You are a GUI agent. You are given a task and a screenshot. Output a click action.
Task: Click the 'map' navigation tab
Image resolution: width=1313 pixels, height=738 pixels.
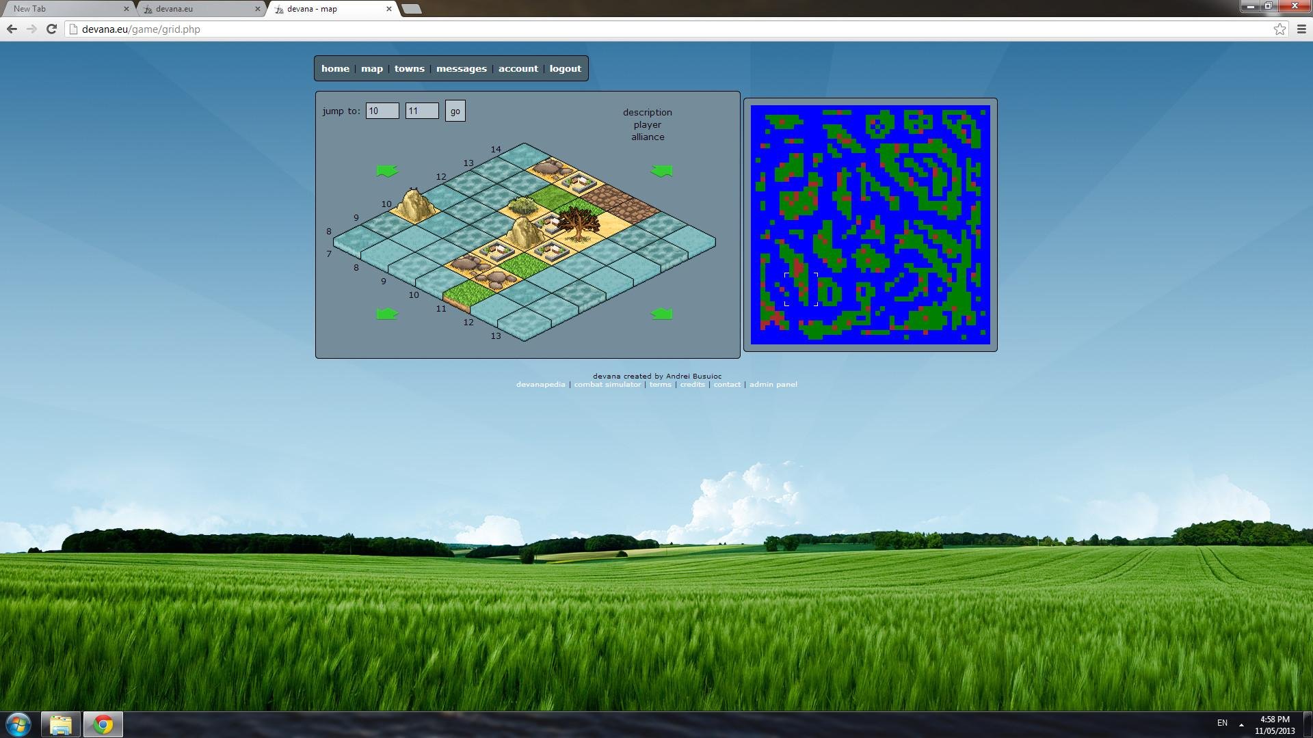coord(371,68)
